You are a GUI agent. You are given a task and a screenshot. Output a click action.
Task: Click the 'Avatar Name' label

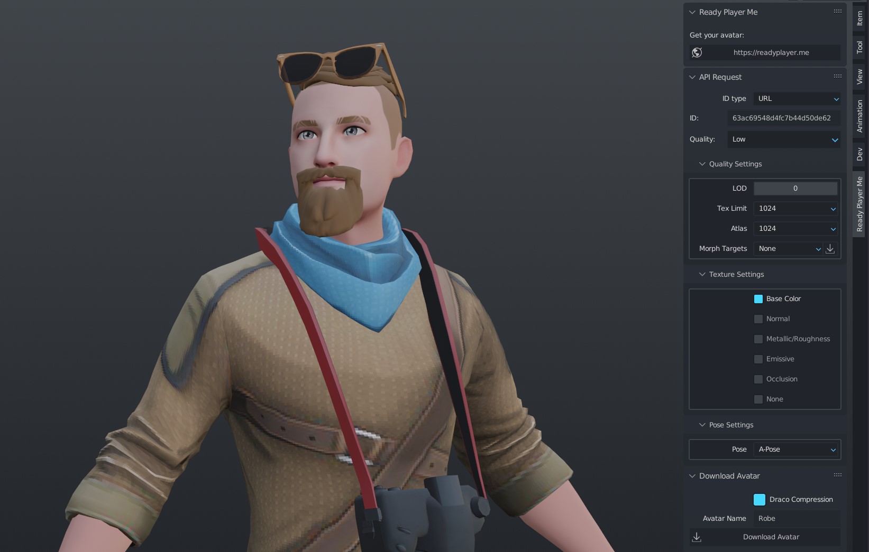[x=724, y=519]
